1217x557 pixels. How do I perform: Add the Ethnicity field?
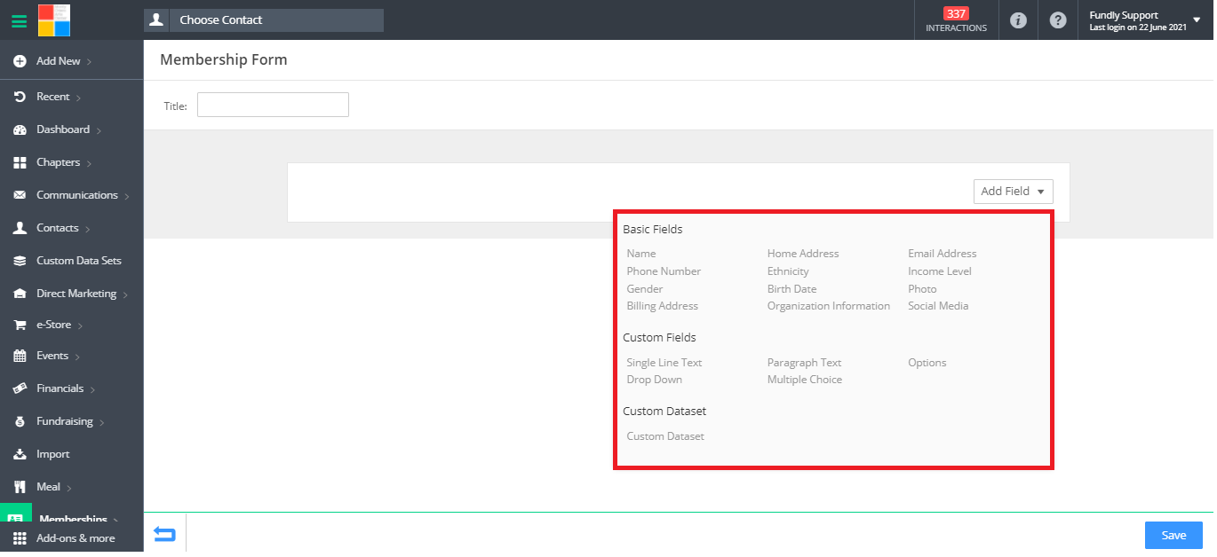pyautogui.click(x=788, y=271)
